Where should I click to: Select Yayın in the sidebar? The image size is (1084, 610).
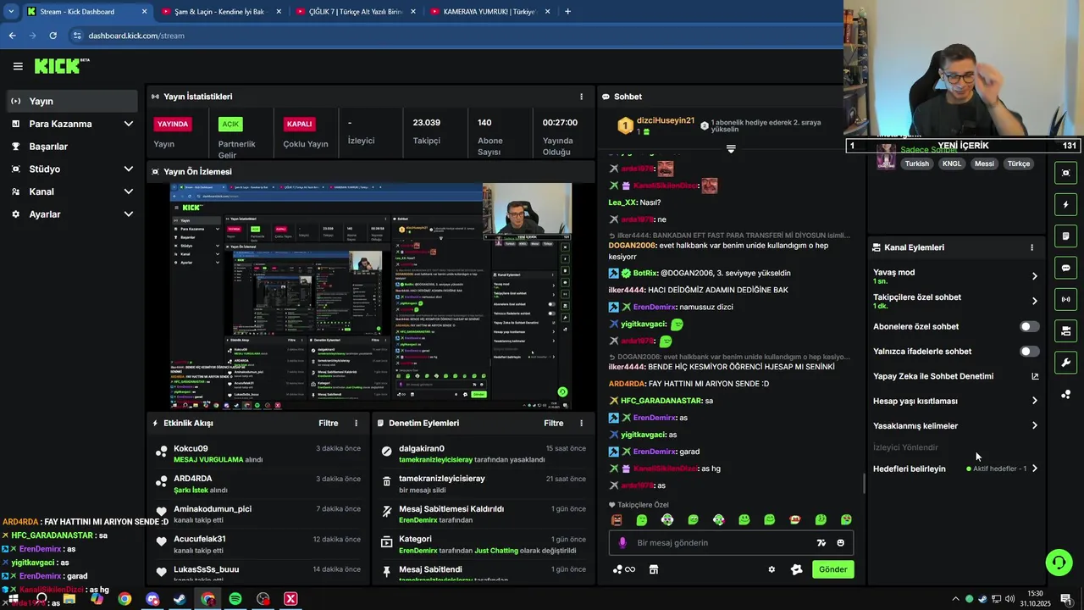click(x=72, y=101)
